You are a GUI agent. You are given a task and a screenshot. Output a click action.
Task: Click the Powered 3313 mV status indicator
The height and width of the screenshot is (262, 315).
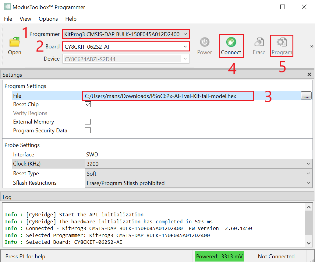[219, 257]
